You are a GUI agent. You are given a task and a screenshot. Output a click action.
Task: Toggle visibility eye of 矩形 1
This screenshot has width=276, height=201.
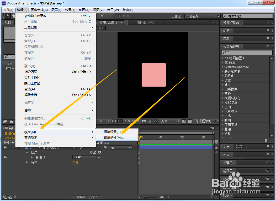pos(5,158)
